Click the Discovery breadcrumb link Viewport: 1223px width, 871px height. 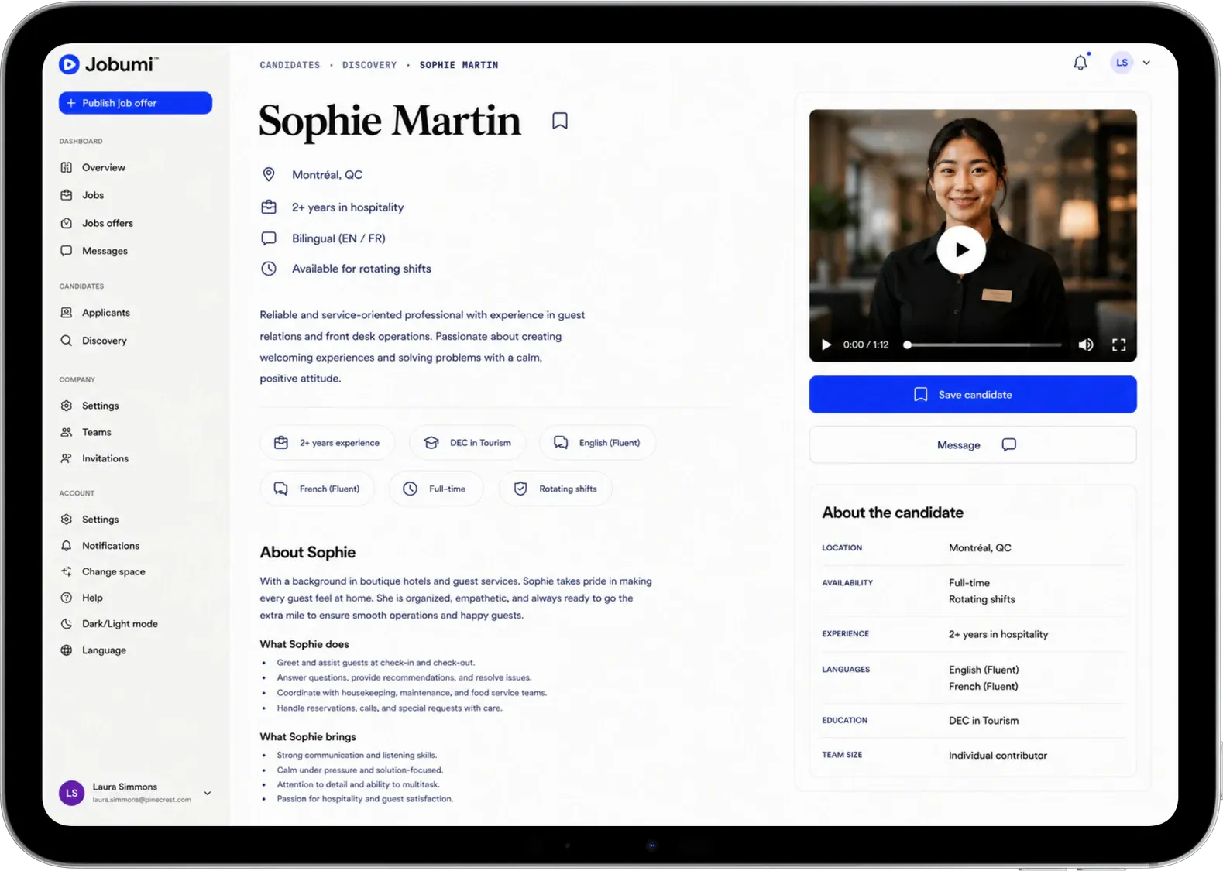coord(369,65)
